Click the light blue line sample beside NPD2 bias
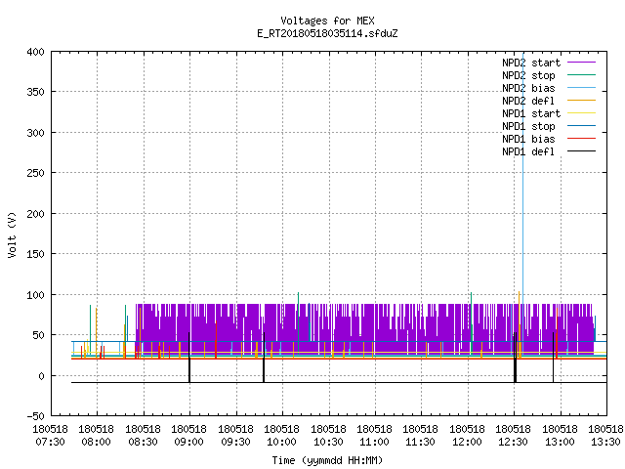Image resolution: width=625 pixels, height=469 pixels. point(581,88)
